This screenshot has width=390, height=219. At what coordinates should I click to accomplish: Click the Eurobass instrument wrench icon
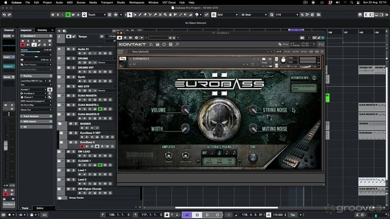(x=121, y=66)
